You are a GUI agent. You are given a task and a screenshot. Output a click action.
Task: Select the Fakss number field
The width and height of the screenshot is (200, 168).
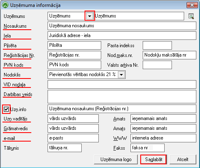[x=148, y=148]
